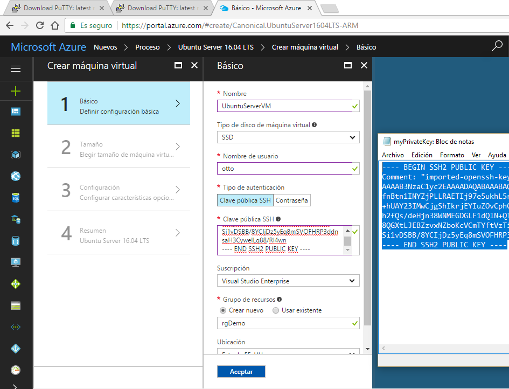Image resolution: width=509 pixels, height=389 pixels.
Task: Open the Azure hamburger menu
Action: point(16,69)
